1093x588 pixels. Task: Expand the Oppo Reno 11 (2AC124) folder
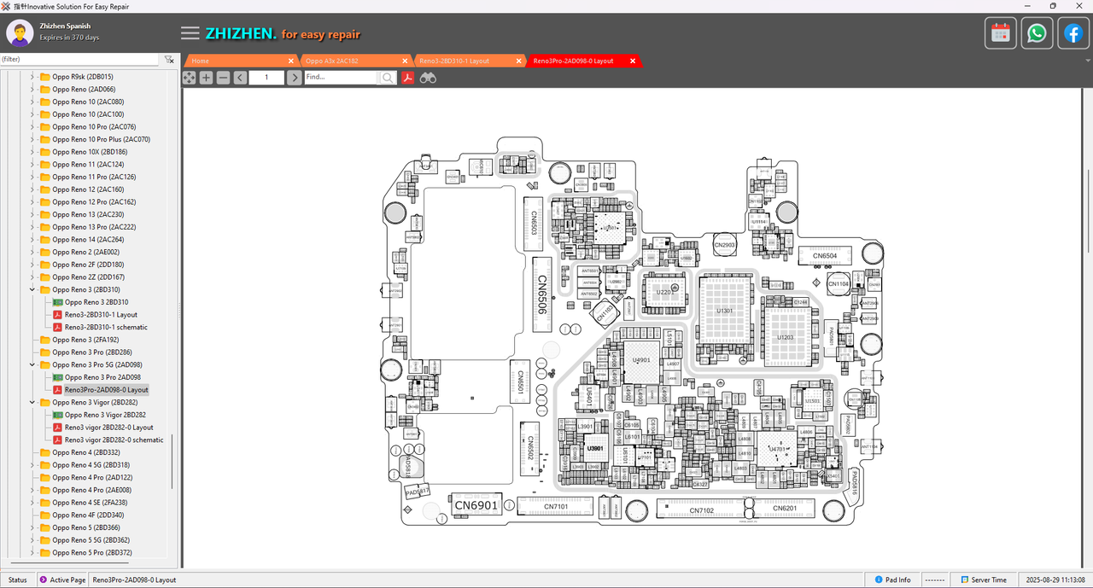coord(32,164)
